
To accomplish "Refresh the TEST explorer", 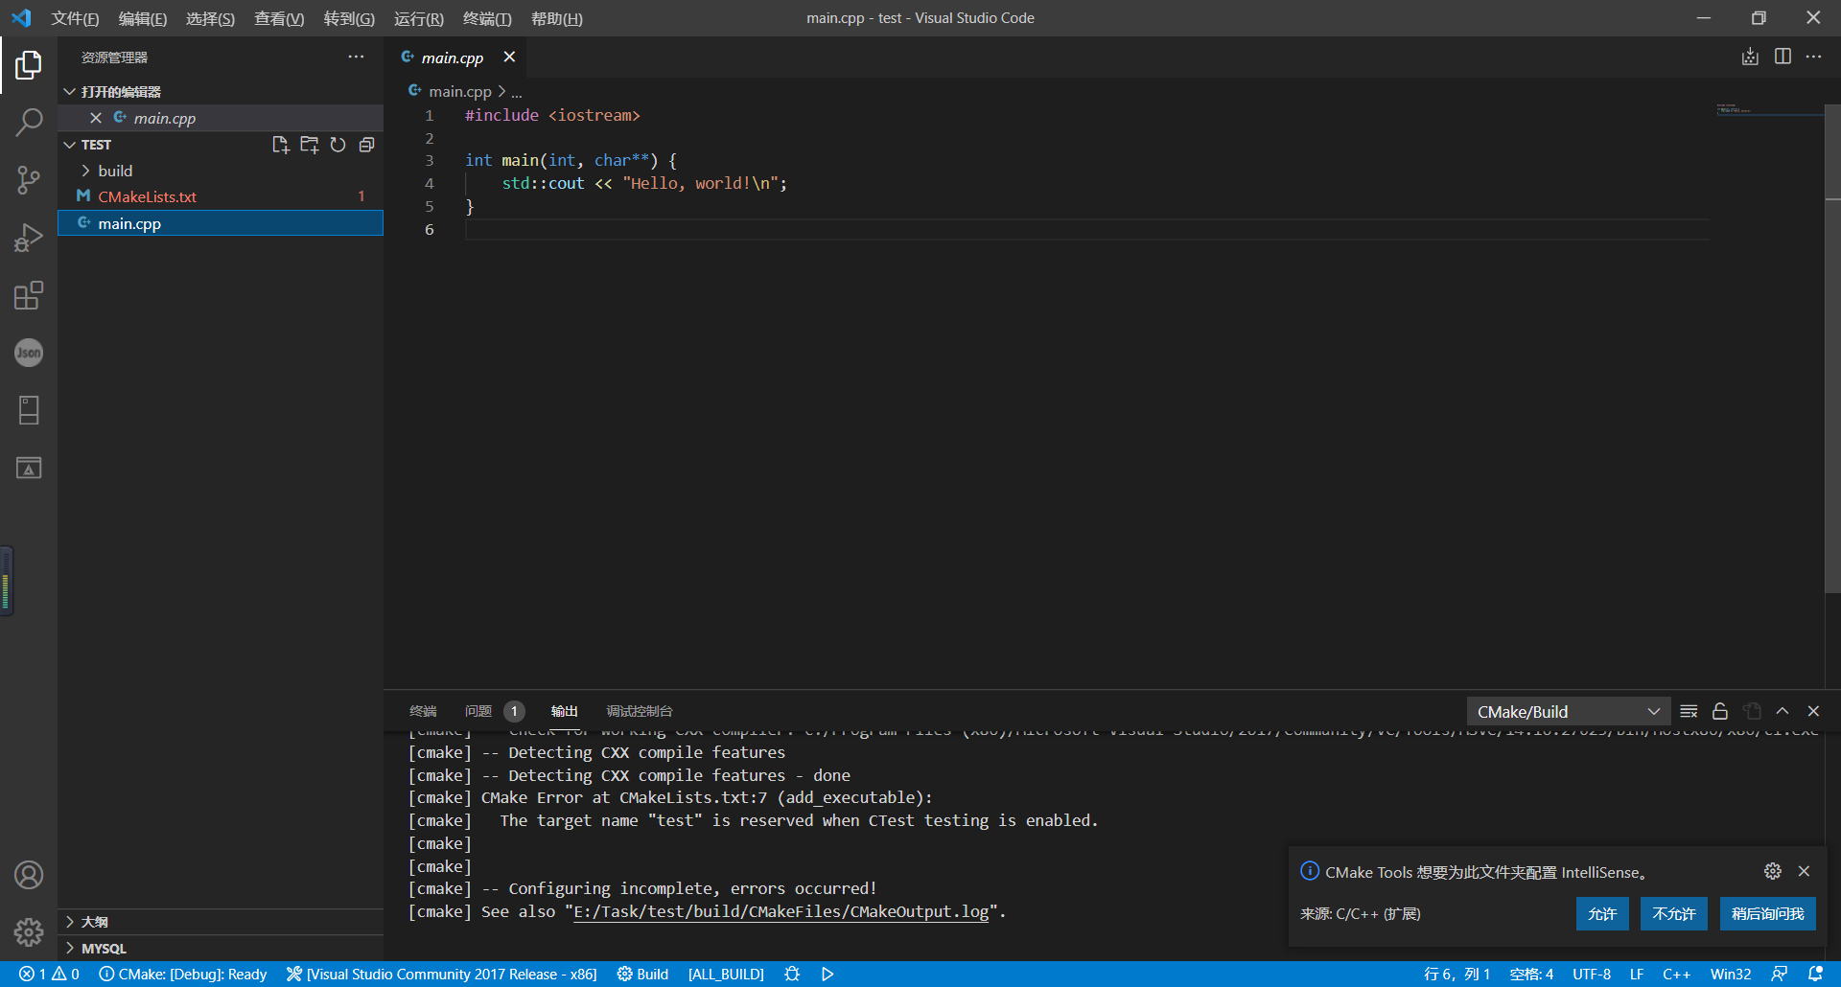I will pos(338,144).
